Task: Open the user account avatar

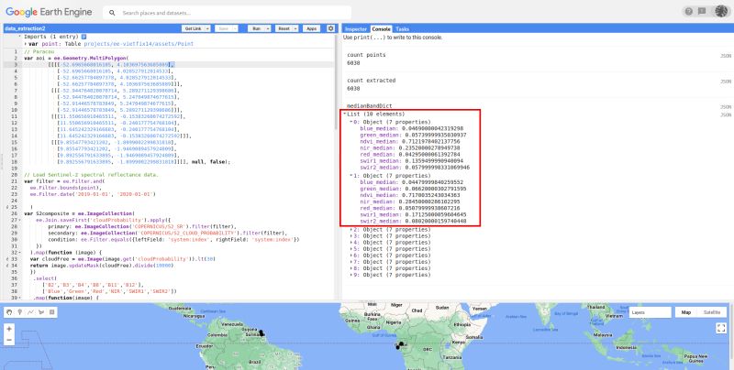Action: (721, 12)
